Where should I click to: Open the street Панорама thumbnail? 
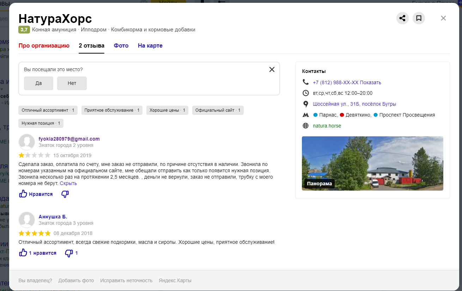coord(372,163)
